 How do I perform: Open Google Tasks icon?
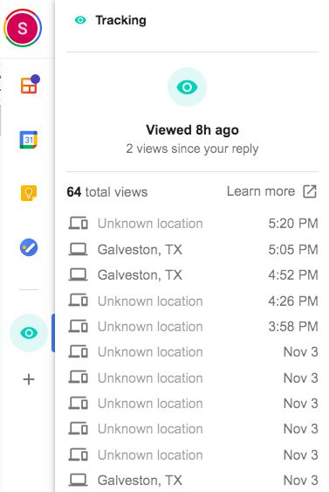[29, 247]
